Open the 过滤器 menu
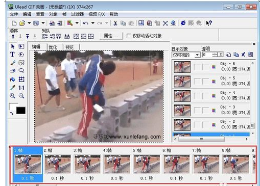 tap(77, 14)
